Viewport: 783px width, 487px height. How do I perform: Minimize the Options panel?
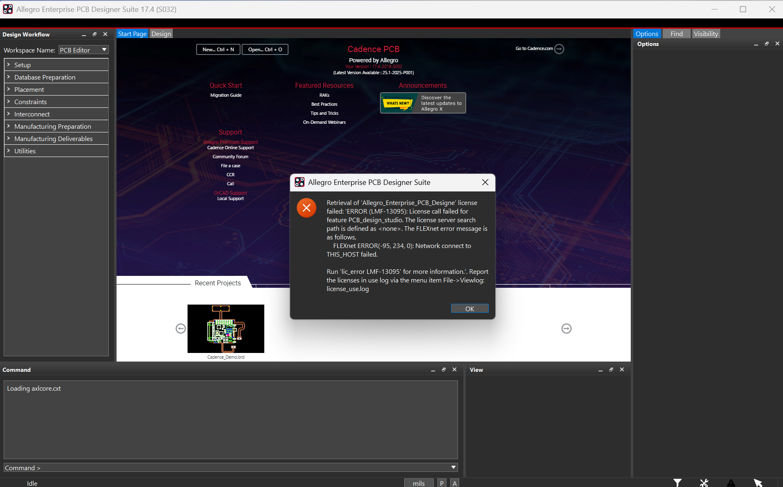[x=756, y=44]
